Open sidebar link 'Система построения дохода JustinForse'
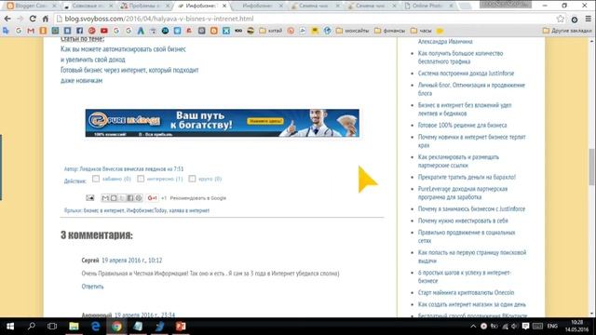 (466, 73)
